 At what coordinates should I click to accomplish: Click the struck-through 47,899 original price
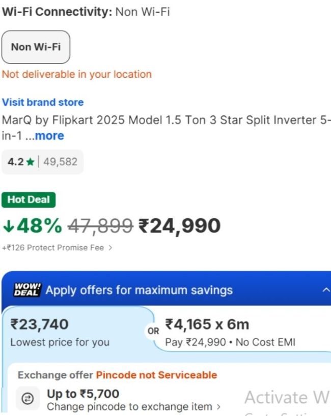(x=100, y=225)
